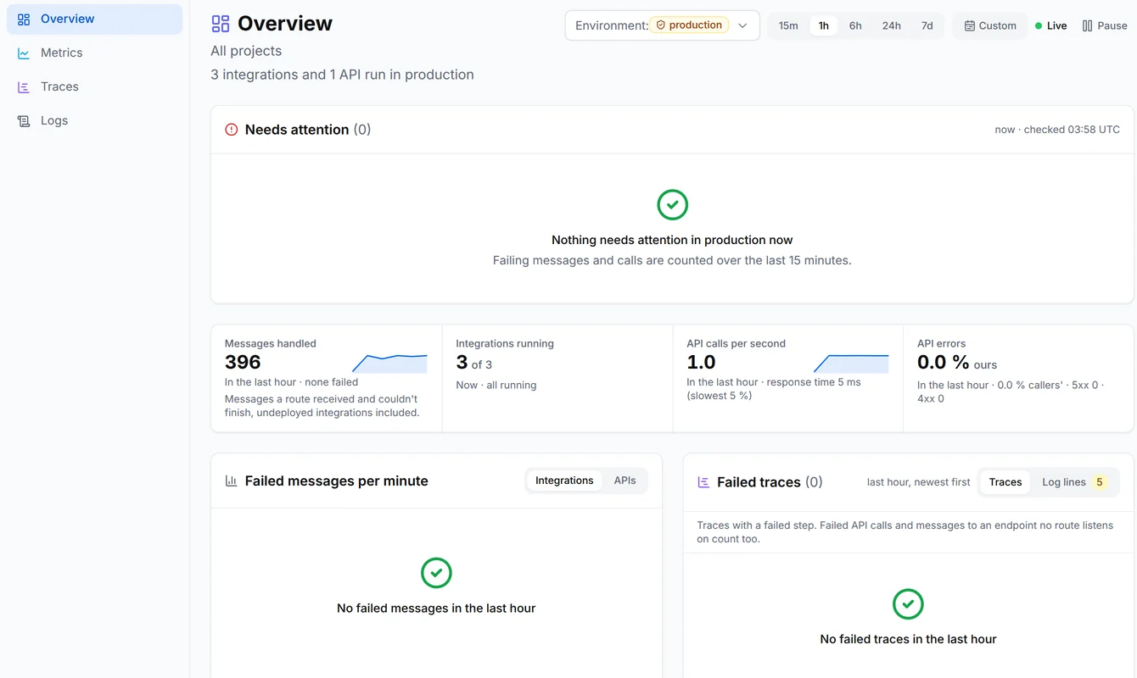Open the Overview sidebar icon
1137x678 pixels.
click(x=24, y=19)
